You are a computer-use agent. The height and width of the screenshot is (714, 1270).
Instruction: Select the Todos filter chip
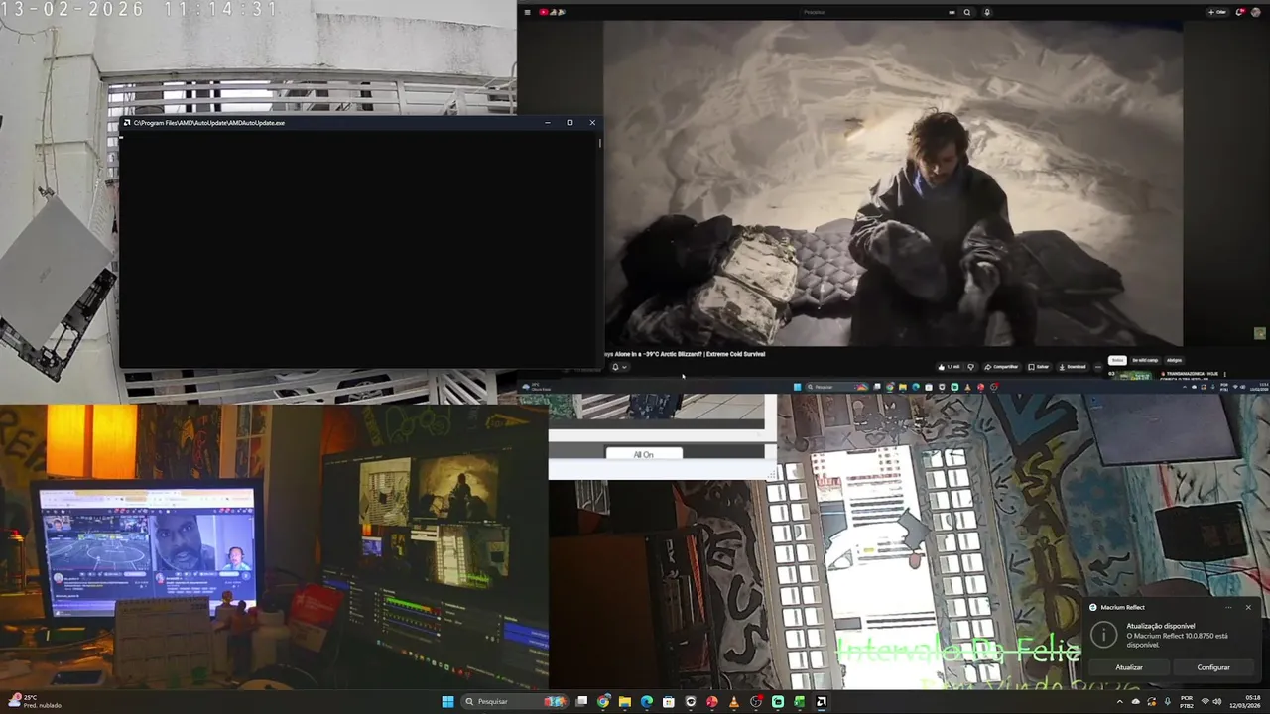(1117, 360)
